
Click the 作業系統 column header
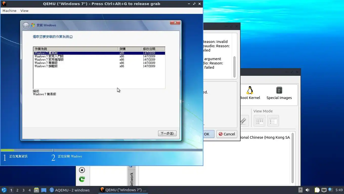pos(76,49)
